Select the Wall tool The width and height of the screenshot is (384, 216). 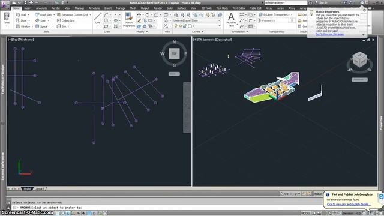(21, 14)
